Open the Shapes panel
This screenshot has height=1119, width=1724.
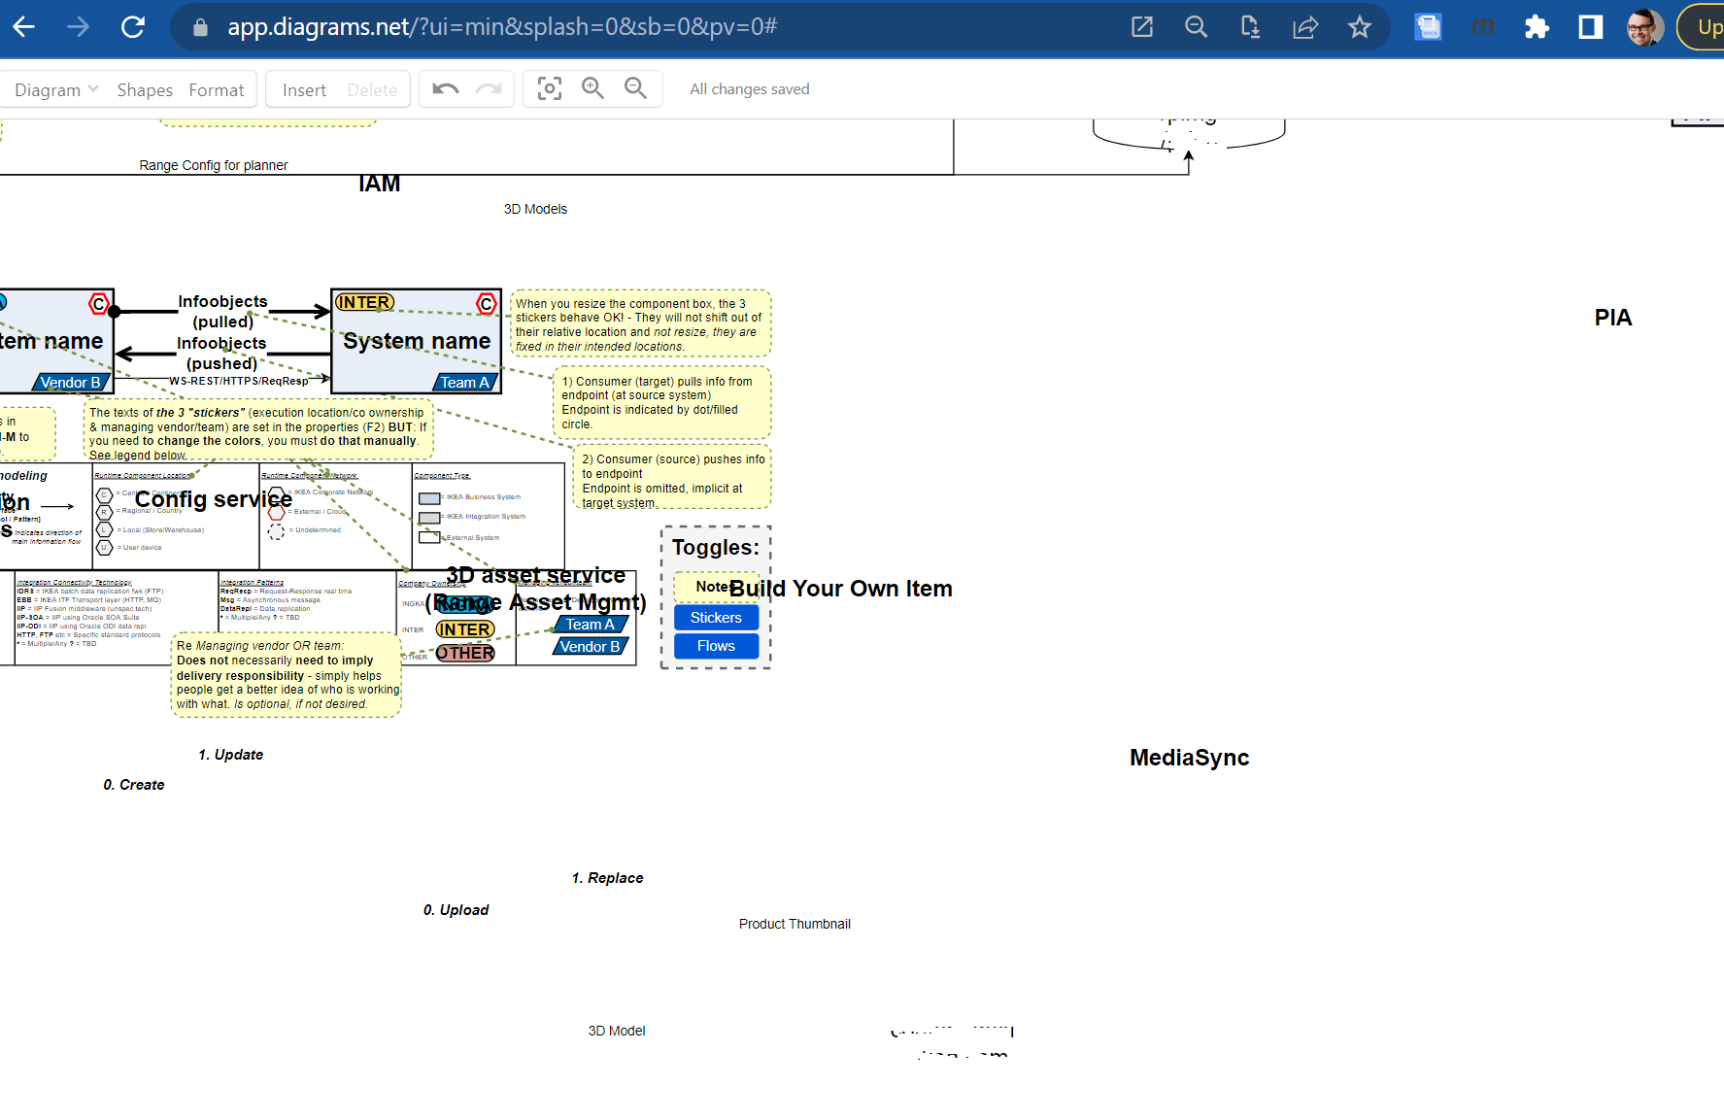coord(145,89)
